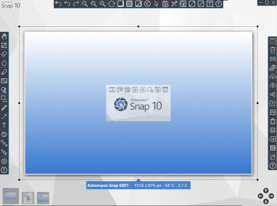Image resolution: width=277 pixels, height=206 pixels.
Task: Select the pencil drawing tool
Action: (x=4, y=108)
